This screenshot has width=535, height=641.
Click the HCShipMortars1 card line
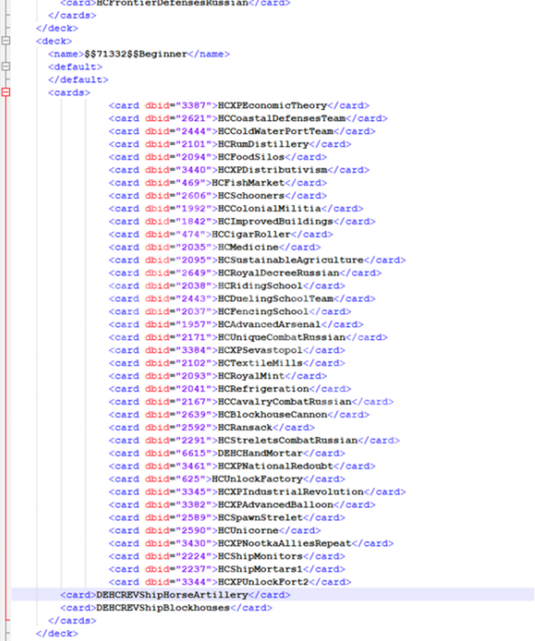pos(227,569)
